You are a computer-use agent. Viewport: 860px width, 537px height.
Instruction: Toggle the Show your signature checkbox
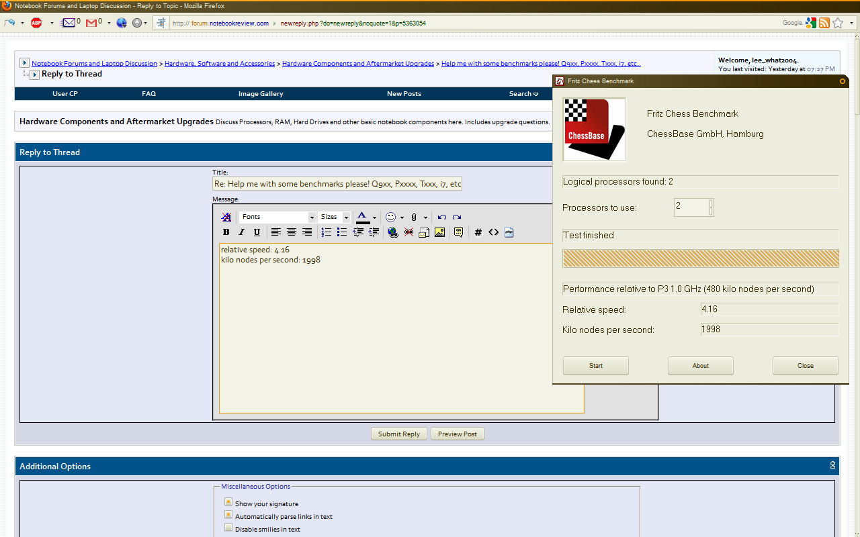click(228, 502)
